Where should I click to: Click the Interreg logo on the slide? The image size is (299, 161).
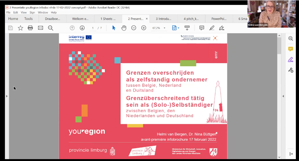80,38
